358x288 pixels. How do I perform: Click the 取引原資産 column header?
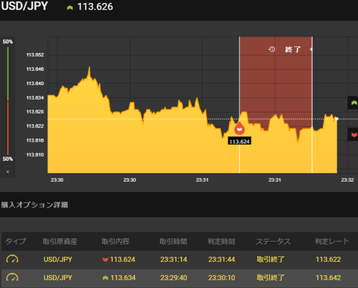[x=60, y=241]
